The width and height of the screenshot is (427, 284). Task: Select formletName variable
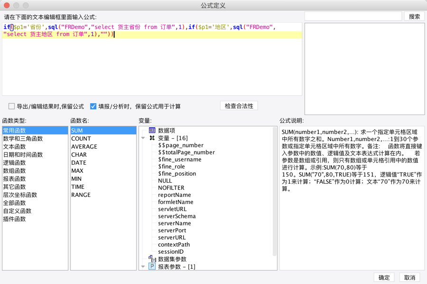(x=176, y=202)
